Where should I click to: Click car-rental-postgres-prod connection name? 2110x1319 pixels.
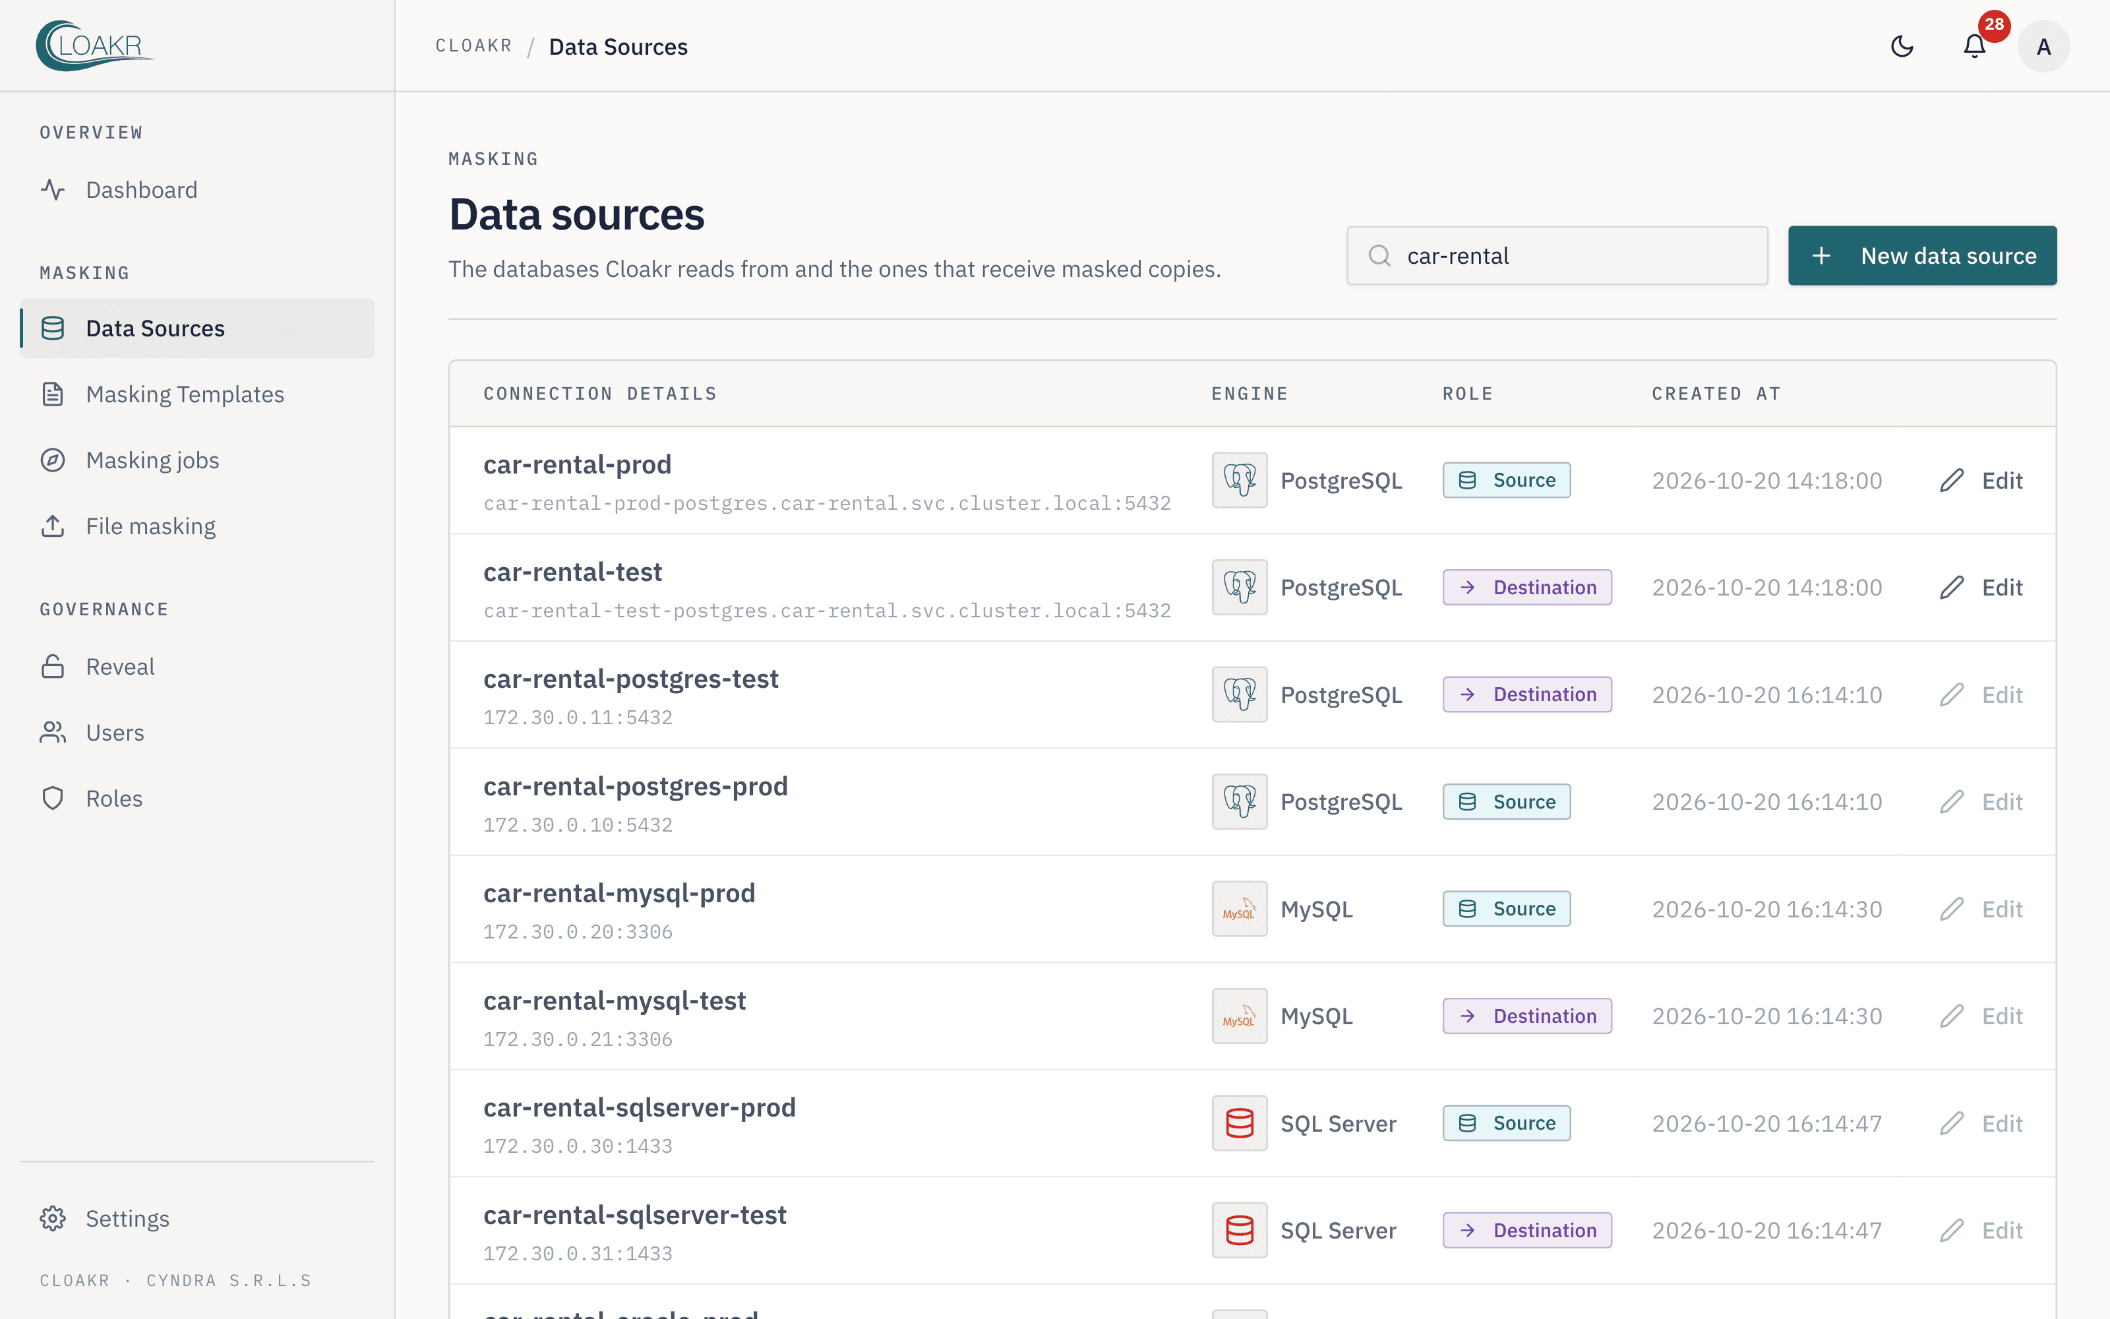click(636, 786)
